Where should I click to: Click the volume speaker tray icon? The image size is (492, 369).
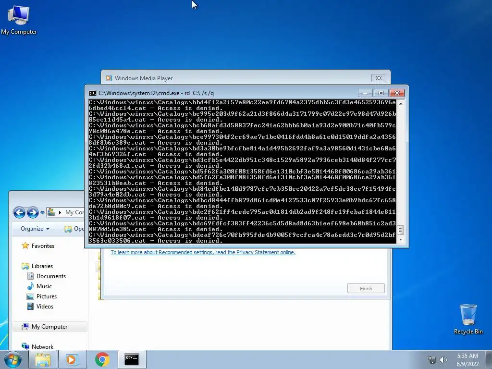(443, 360)
